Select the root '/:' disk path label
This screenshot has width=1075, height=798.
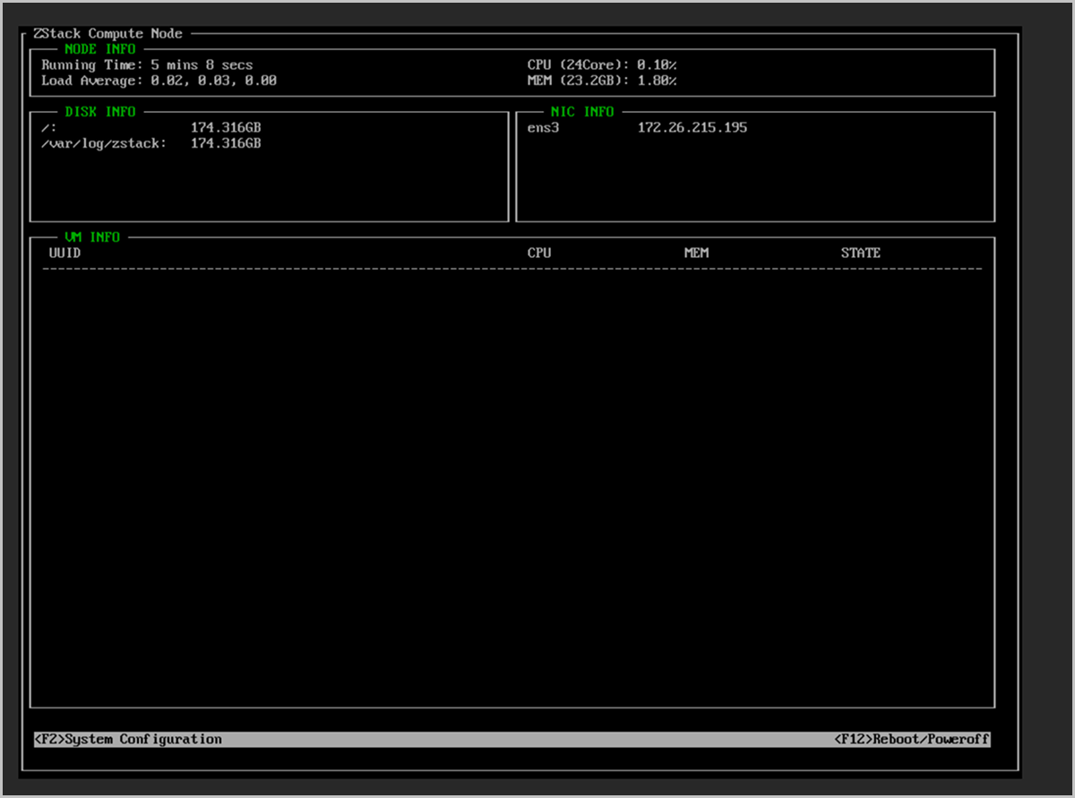click(x=49, y=128)
